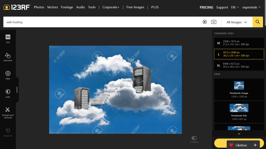
Task: Expand more crop options chevron
Action: (x=239, y=134)
